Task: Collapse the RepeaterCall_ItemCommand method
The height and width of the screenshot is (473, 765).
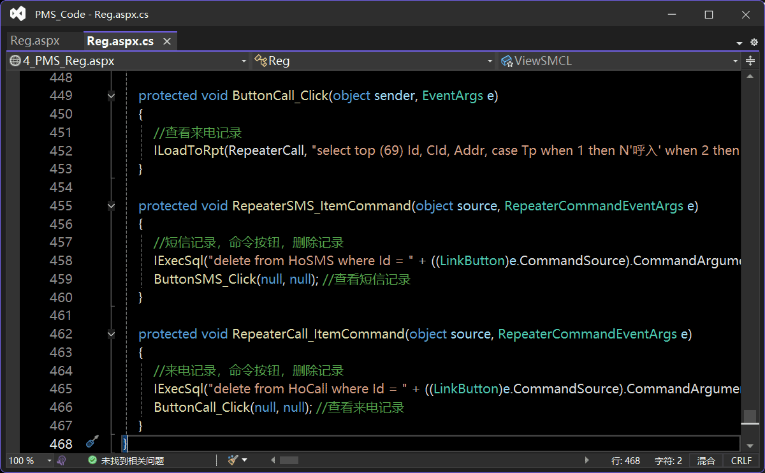Action: pos(112,334)
